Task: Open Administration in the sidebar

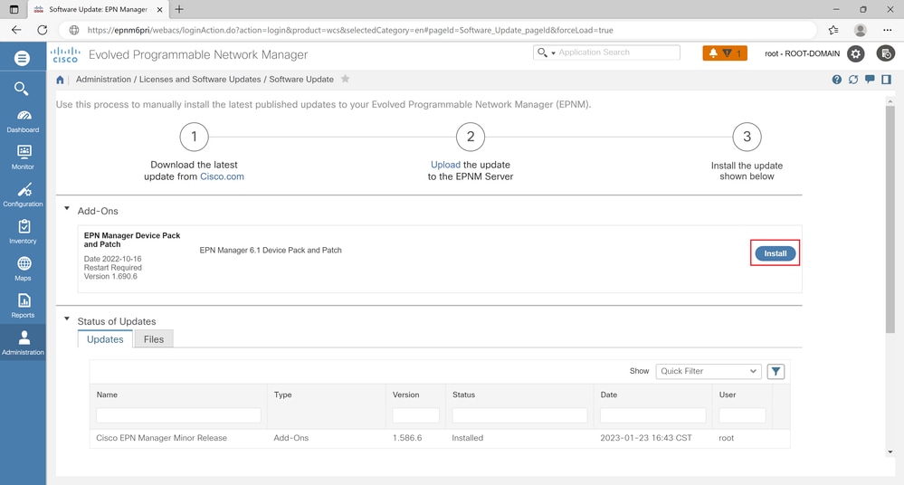Action: pos(23,343)
